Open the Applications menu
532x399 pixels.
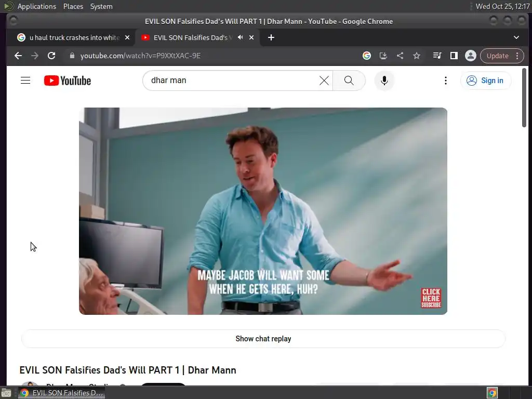(x=37, y=6)
